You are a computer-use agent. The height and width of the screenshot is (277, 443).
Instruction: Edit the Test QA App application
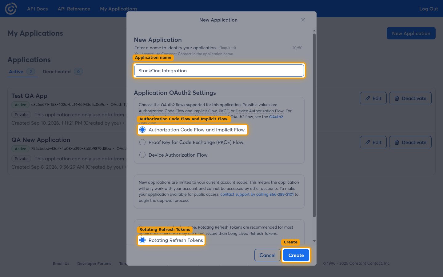(x=373, y=98)
